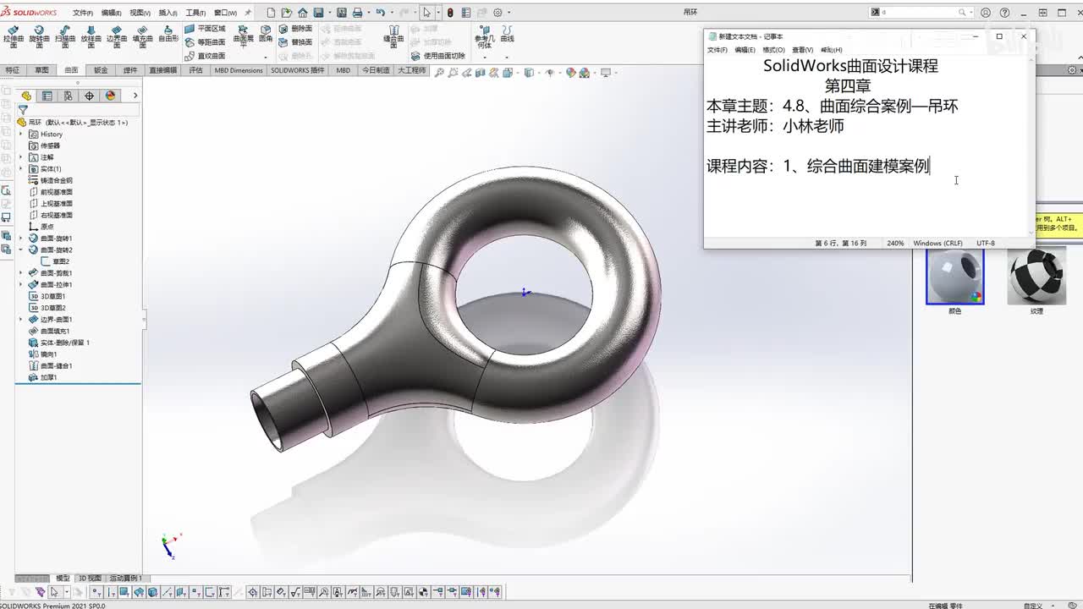Select the 旋转曲面 revolved surface tool
The image size is (1083, 609).
(x=39, y=36)
